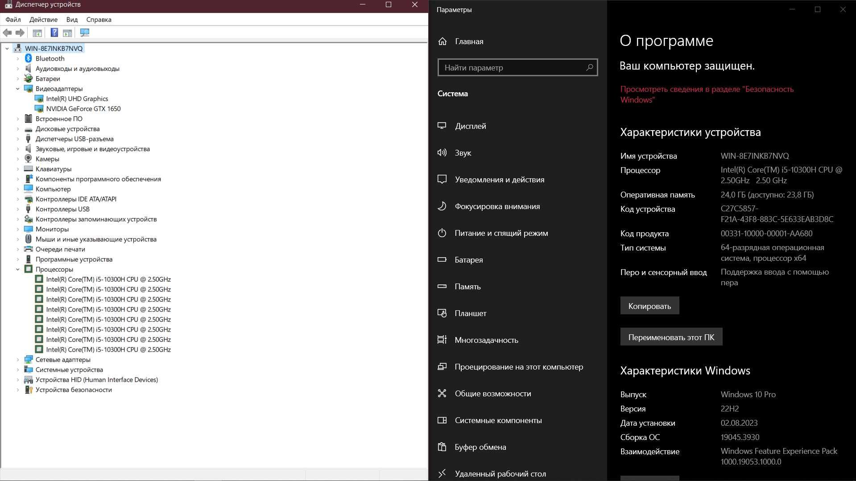Select Компоненты программного обеспечения row
Screen dimensions: 856x481
pyautogui.click(x=98, y=179)
